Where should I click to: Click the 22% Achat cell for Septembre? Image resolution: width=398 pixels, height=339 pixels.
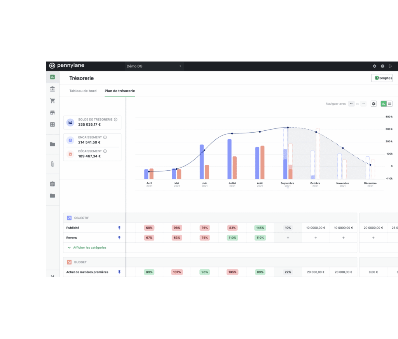[x=288, y=272]
